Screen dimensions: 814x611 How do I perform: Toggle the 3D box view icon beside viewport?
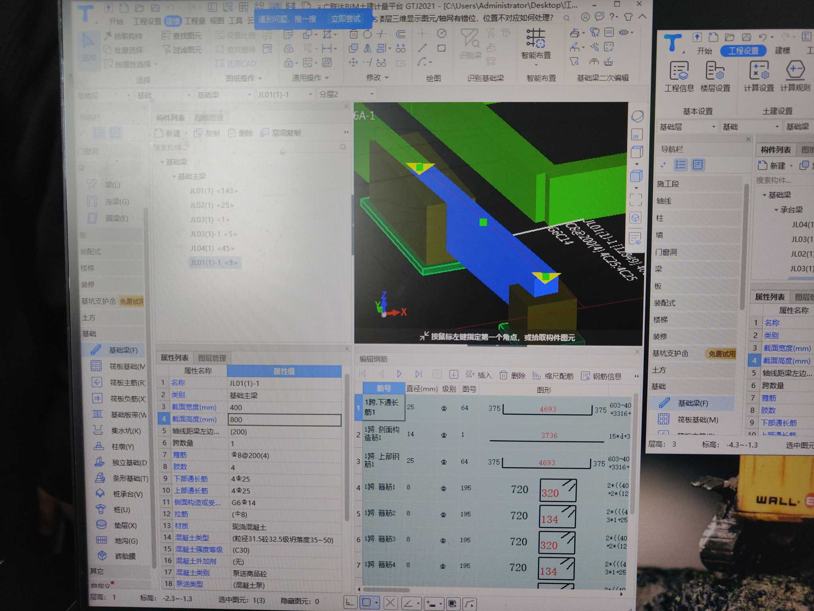click(x=636, y=176)
